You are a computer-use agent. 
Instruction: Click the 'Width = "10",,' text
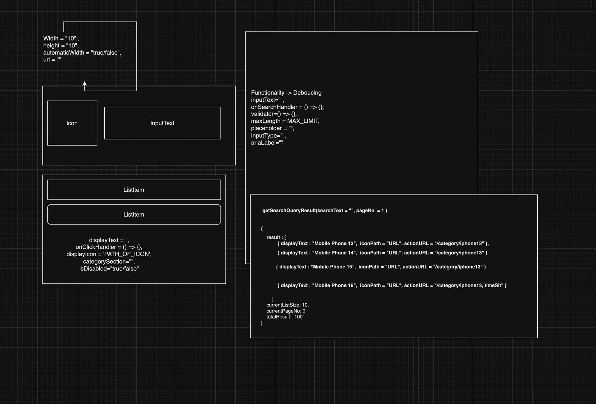61,38
